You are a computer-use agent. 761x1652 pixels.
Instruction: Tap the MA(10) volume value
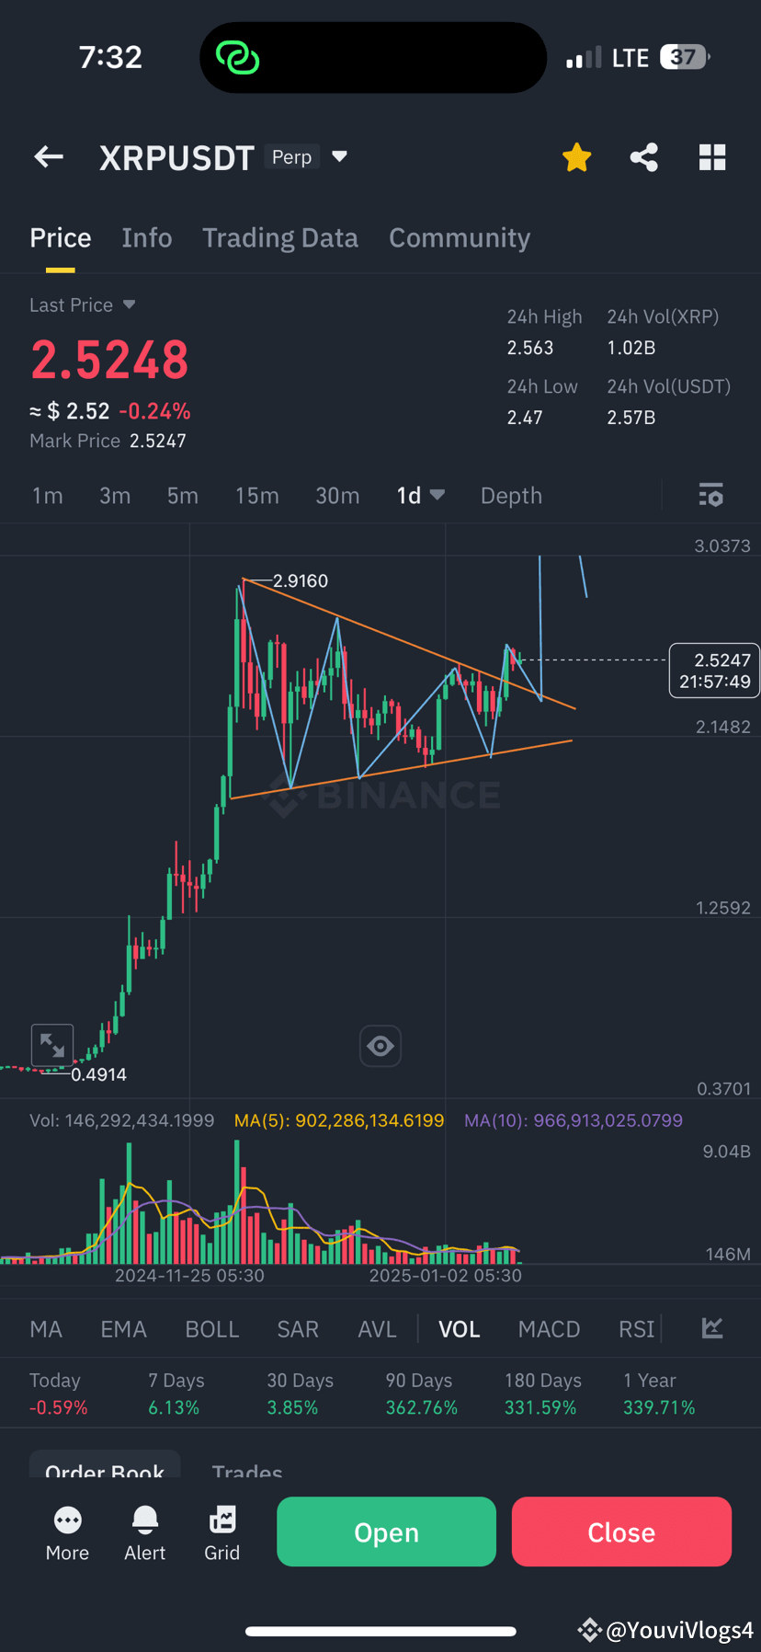pyautogui.click(x=574, y=1120)
